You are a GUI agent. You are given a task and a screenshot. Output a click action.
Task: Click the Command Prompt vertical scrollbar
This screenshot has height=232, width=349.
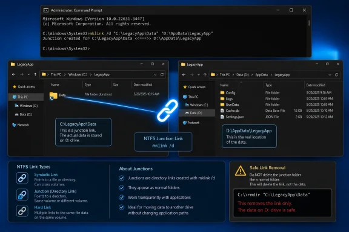(309, 24)
